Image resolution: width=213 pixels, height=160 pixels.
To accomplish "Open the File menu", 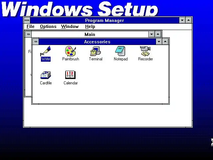I will (x=30, y=26).
